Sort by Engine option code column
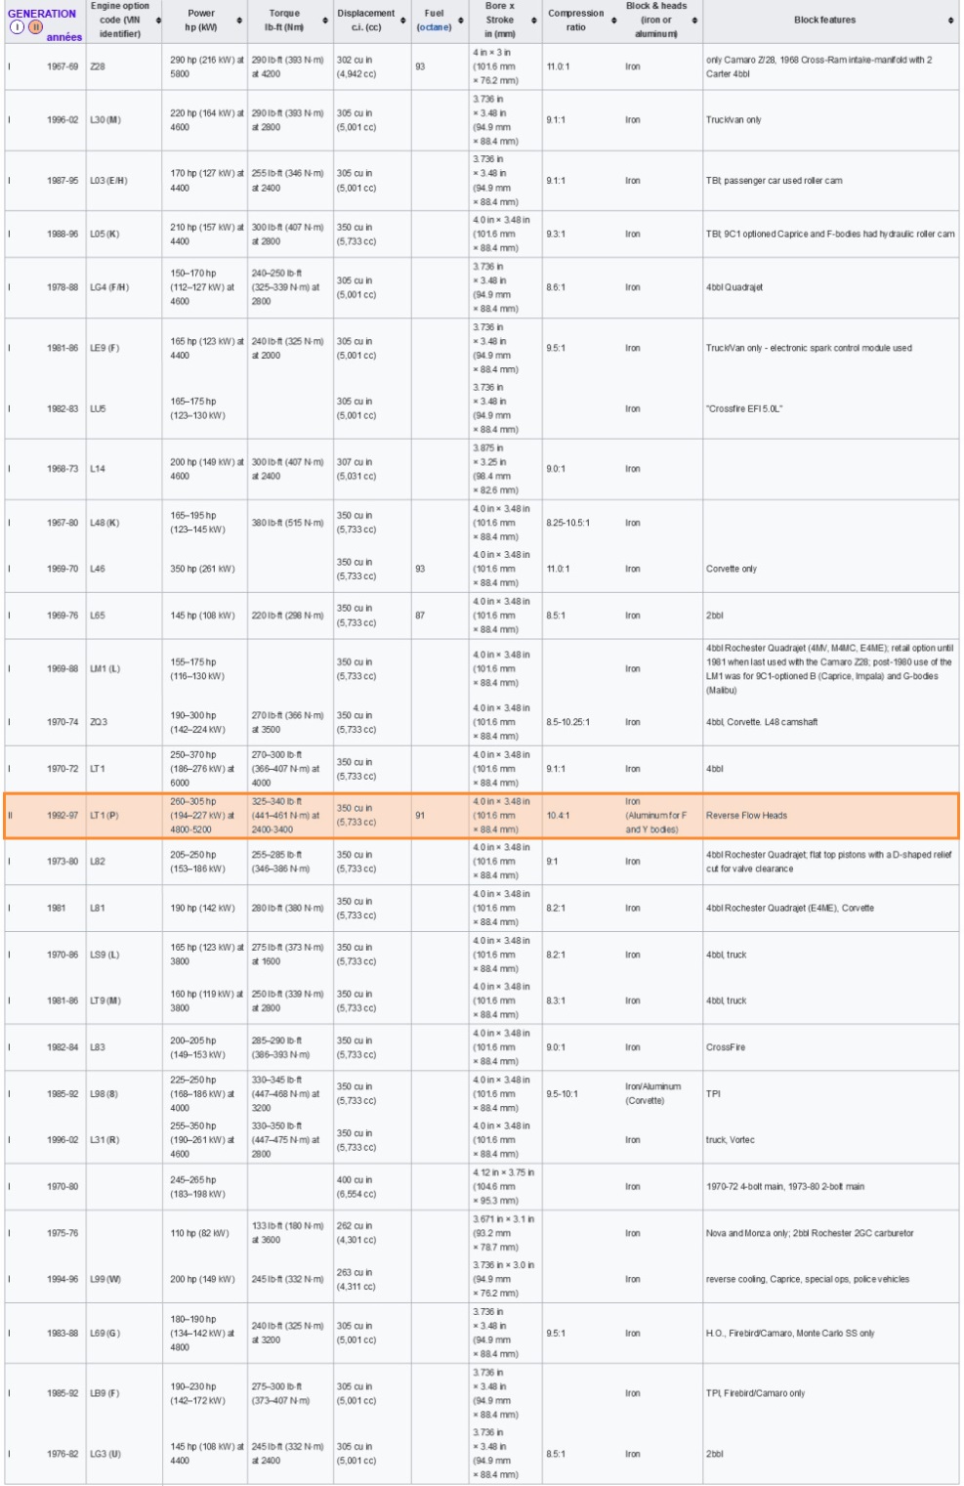Viewport: 964px width, 1486px height. [x=158, y=21]
